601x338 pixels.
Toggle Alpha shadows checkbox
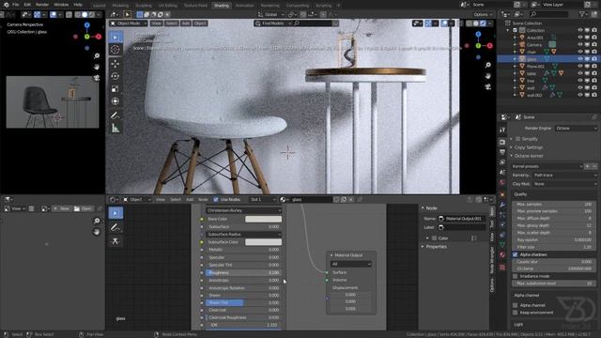[x=516, y=254]
